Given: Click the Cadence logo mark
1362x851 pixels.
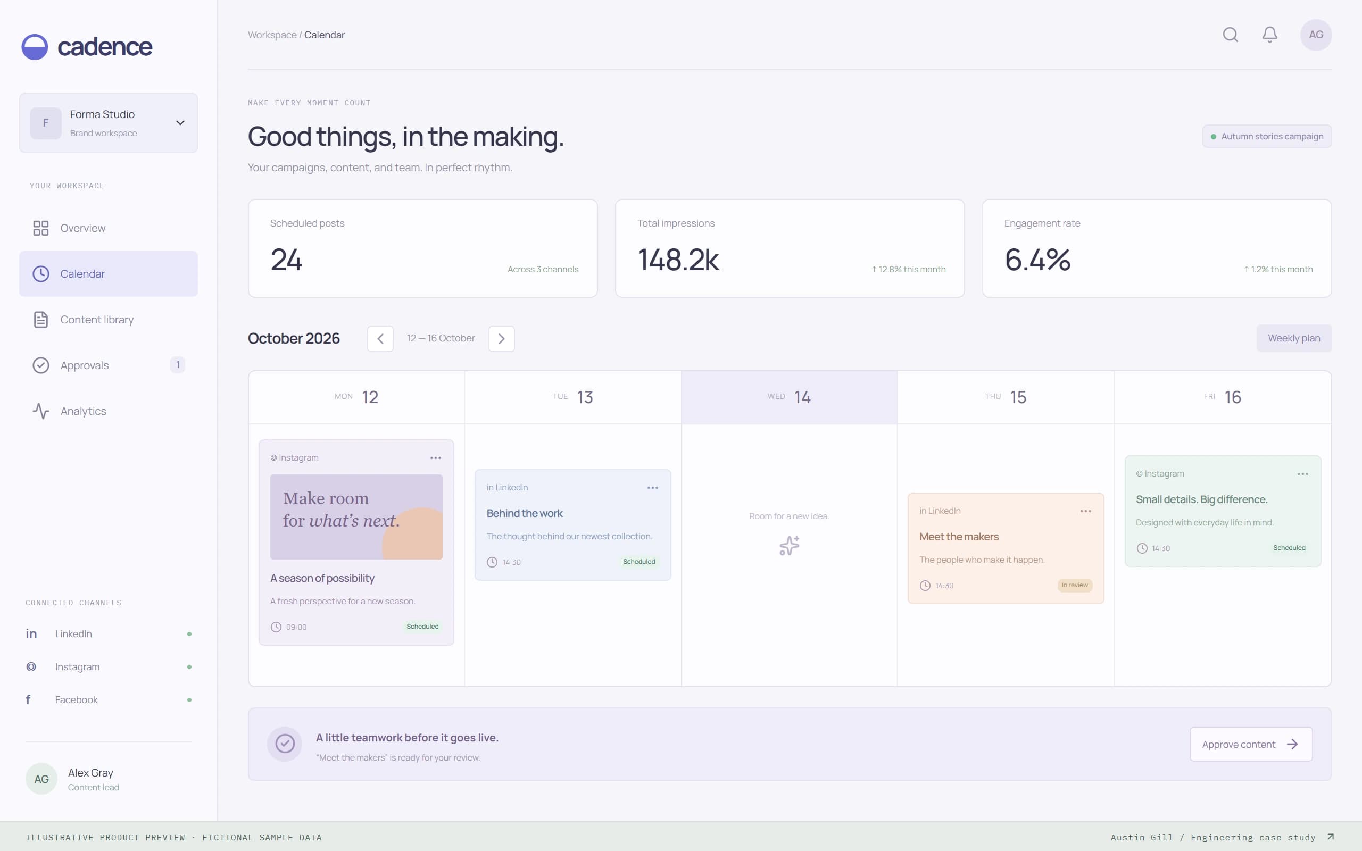Looking at the screenshot, I should 35,47.
